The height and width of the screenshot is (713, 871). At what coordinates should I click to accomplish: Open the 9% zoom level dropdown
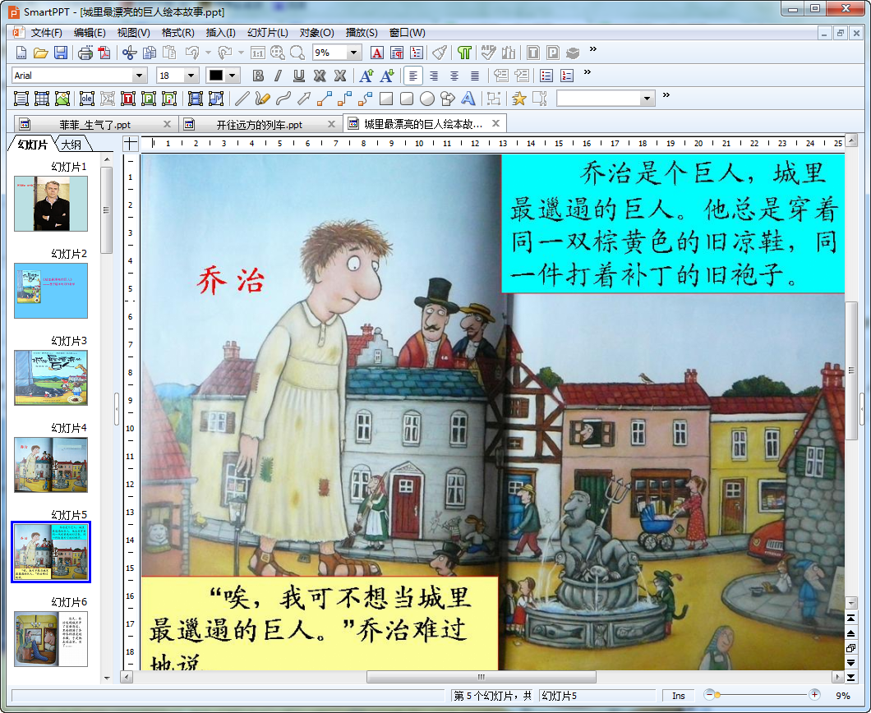point(353,53)
